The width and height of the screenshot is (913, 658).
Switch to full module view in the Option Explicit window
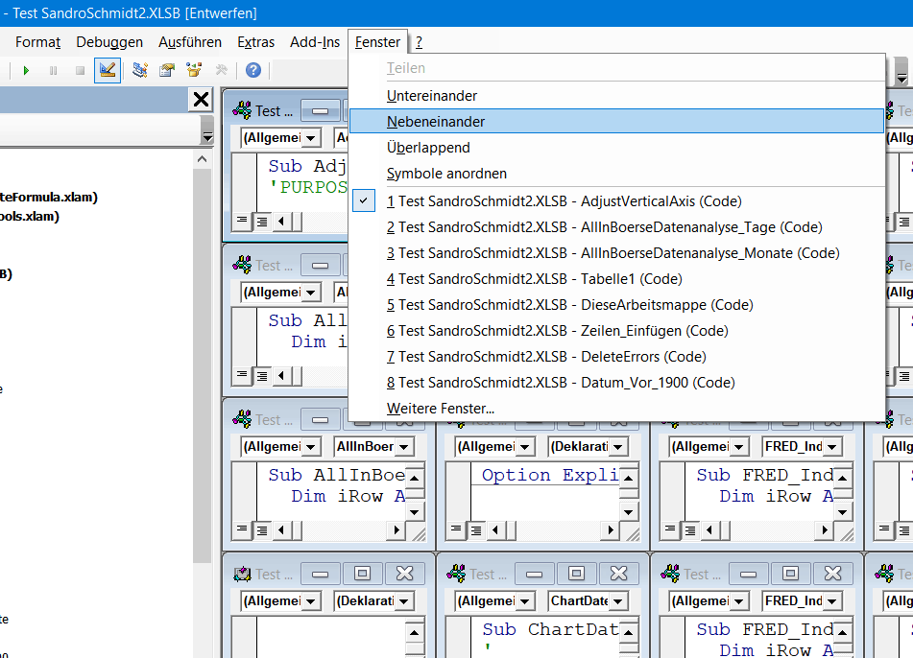(x=475, y=529)
